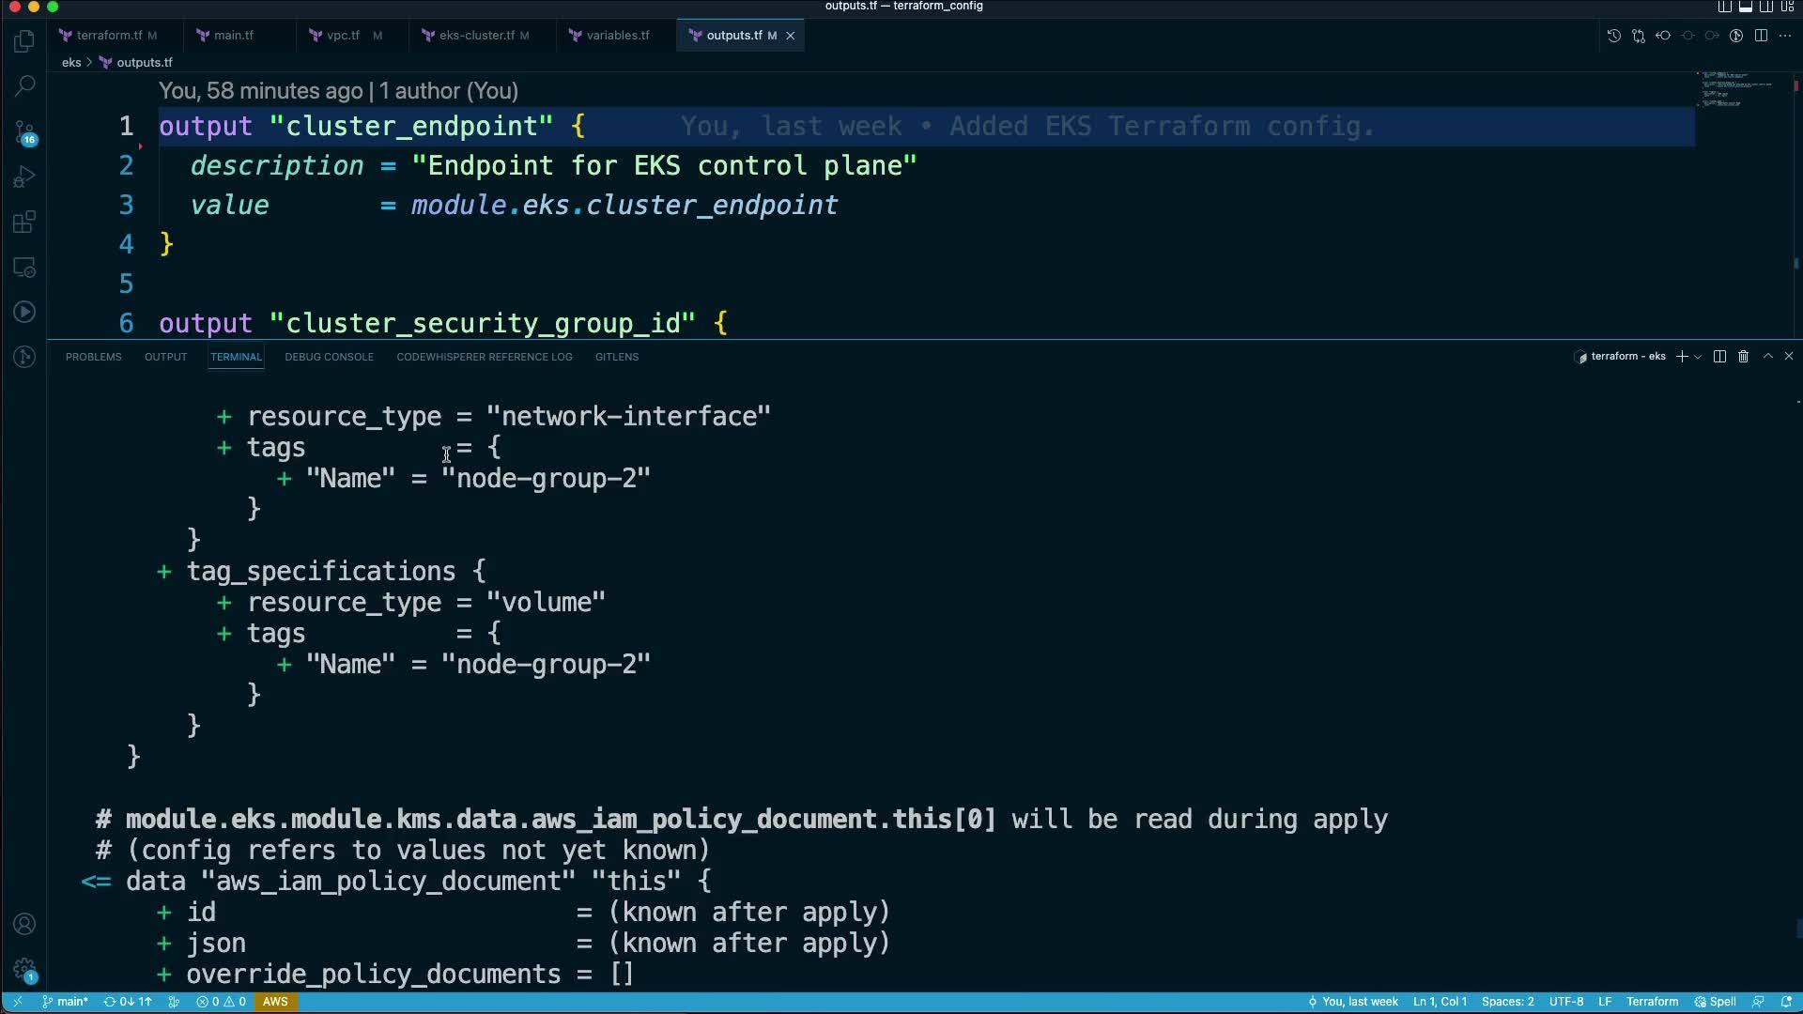This screenshot has width=1803, height=1014.
Task: Open the Search view in activity bar
Action: [25, 86]
